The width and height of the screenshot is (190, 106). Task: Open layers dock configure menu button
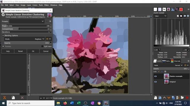coord(189,61)
